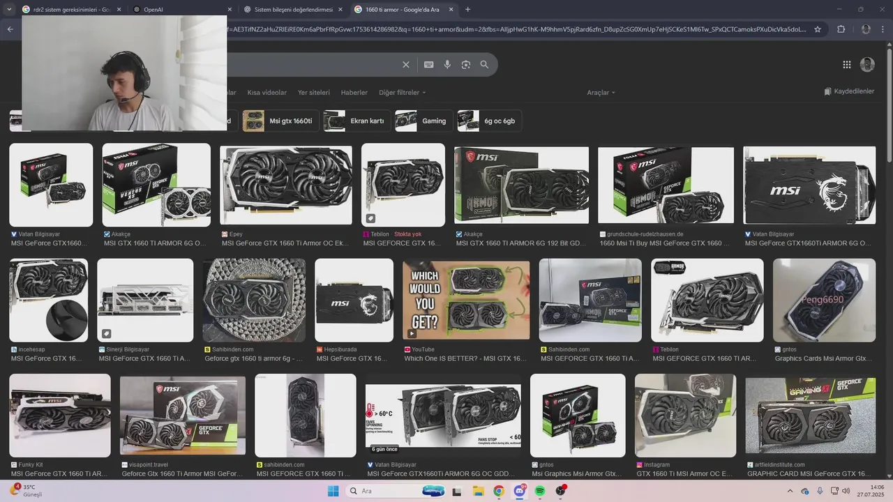
Task: Start voice search with microphone icon
Action: click(447, 65)
